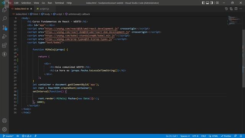This screenshot has width=245, height=138.
Task: Open notifications bell icon
Action: coord(241,136)
